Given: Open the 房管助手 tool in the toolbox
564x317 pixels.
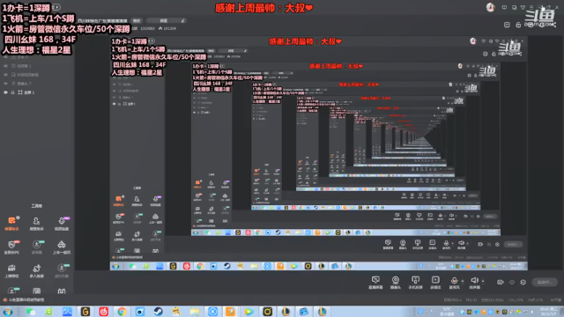Looking at the screenshot, I should (36, 223).
